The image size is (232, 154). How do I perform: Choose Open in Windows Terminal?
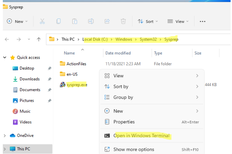(x=152, y=135)
